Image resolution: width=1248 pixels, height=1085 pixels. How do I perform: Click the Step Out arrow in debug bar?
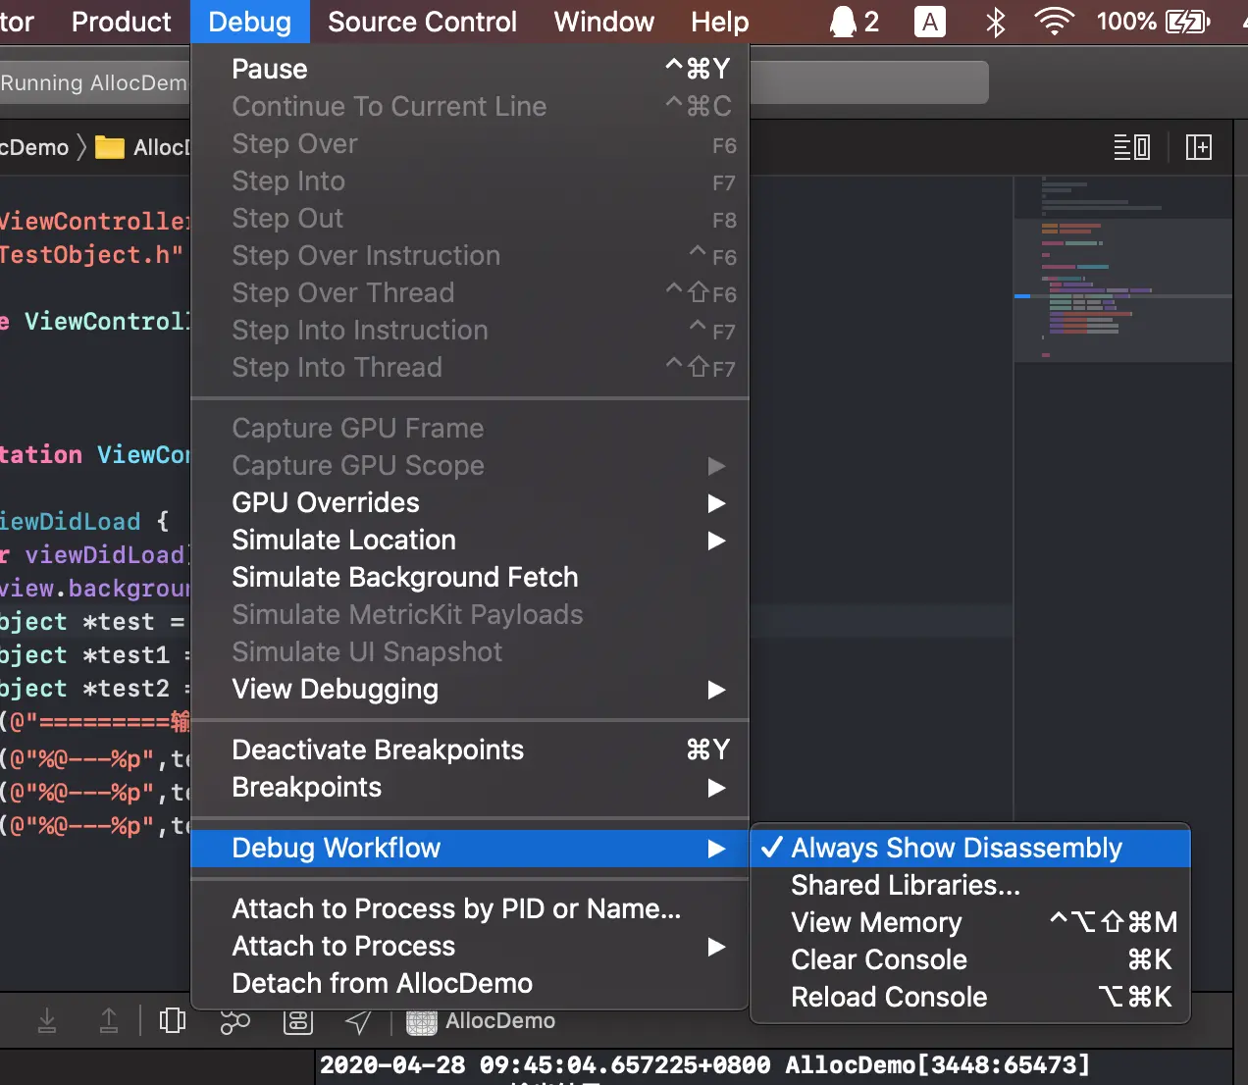point(109,1021)
